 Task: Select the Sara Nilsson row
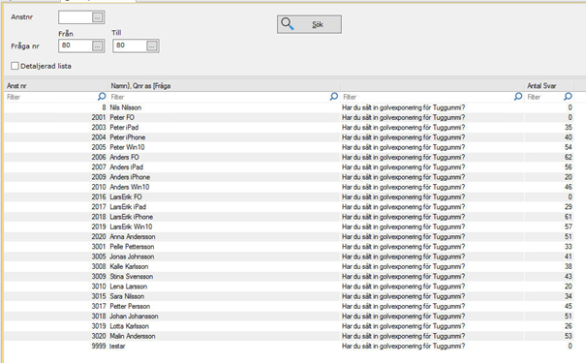tap(289, 296)
